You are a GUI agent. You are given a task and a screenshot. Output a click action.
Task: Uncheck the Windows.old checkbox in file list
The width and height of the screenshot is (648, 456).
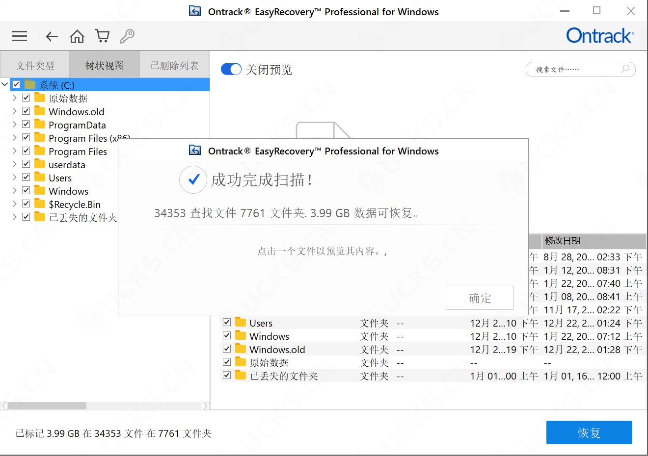[x=227, y=349]
